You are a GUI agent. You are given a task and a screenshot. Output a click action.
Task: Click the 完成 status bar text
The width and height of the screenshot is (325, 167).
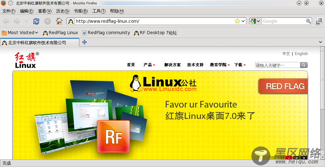click(x=7, y=163)
